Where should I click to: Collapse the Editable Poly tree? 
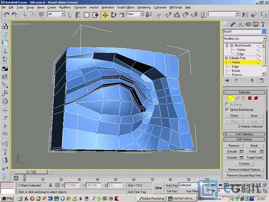(226, 58)
